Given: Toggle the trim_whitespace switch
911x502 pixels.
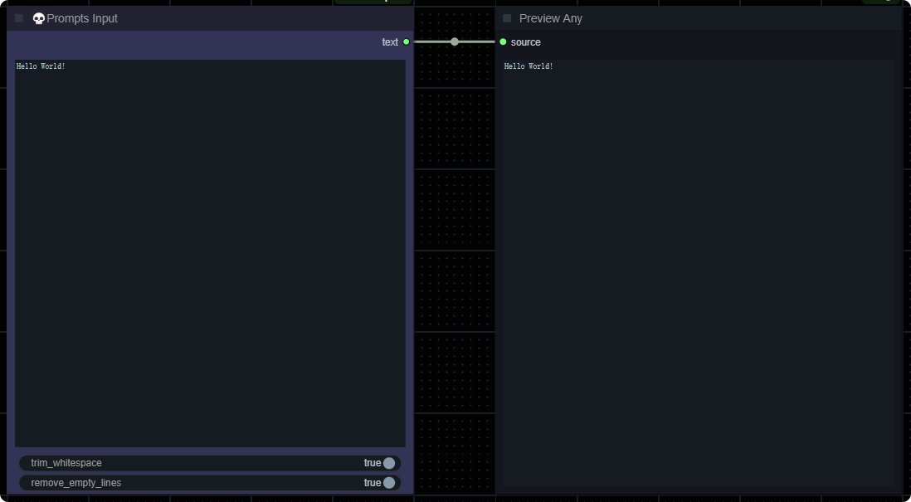Looking at the screenshot, I should (388, 463).
